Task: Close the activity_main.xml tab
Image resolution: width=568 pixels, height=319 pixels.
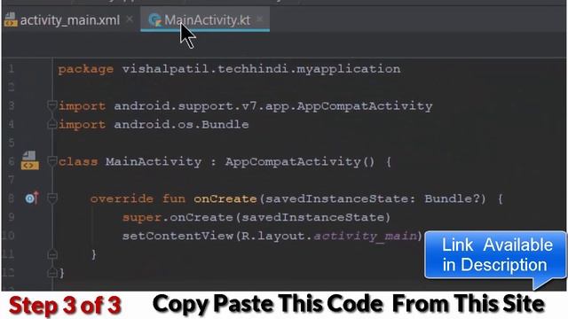Action: (x=130, y=19)
